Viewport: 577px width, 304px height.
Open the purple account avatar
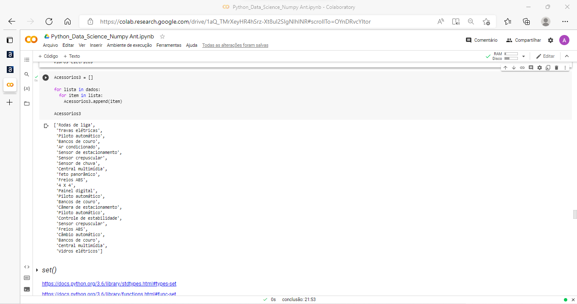[x=564, y=40]
